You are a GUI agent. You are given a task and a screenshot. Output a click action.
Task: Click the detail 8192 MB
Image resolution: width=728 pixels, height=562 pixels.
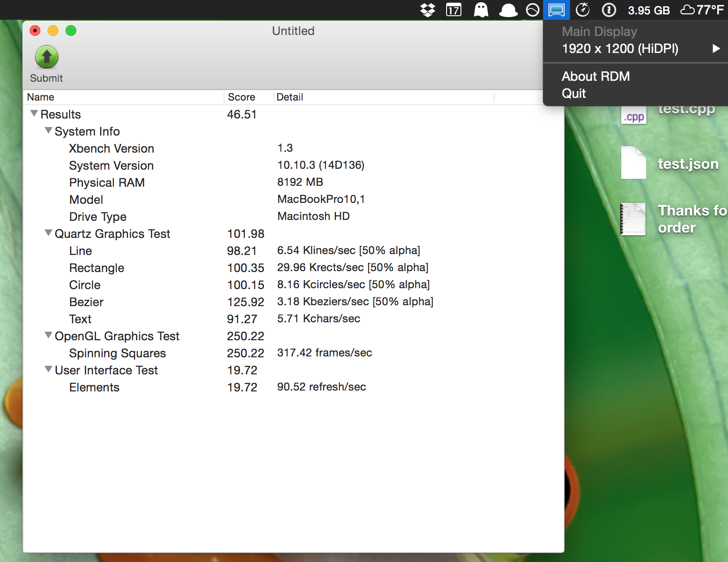coord(300,182)
